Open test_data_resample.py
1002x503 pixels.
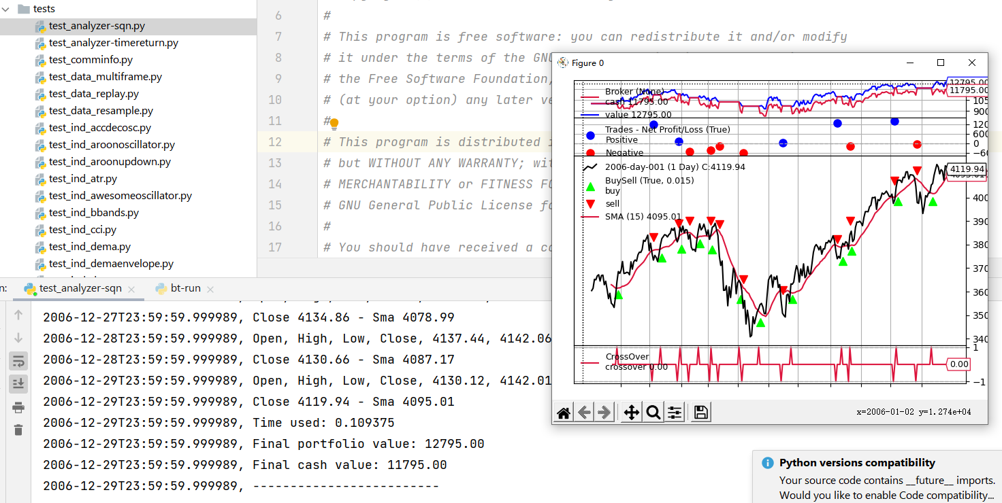click(101, 111)
